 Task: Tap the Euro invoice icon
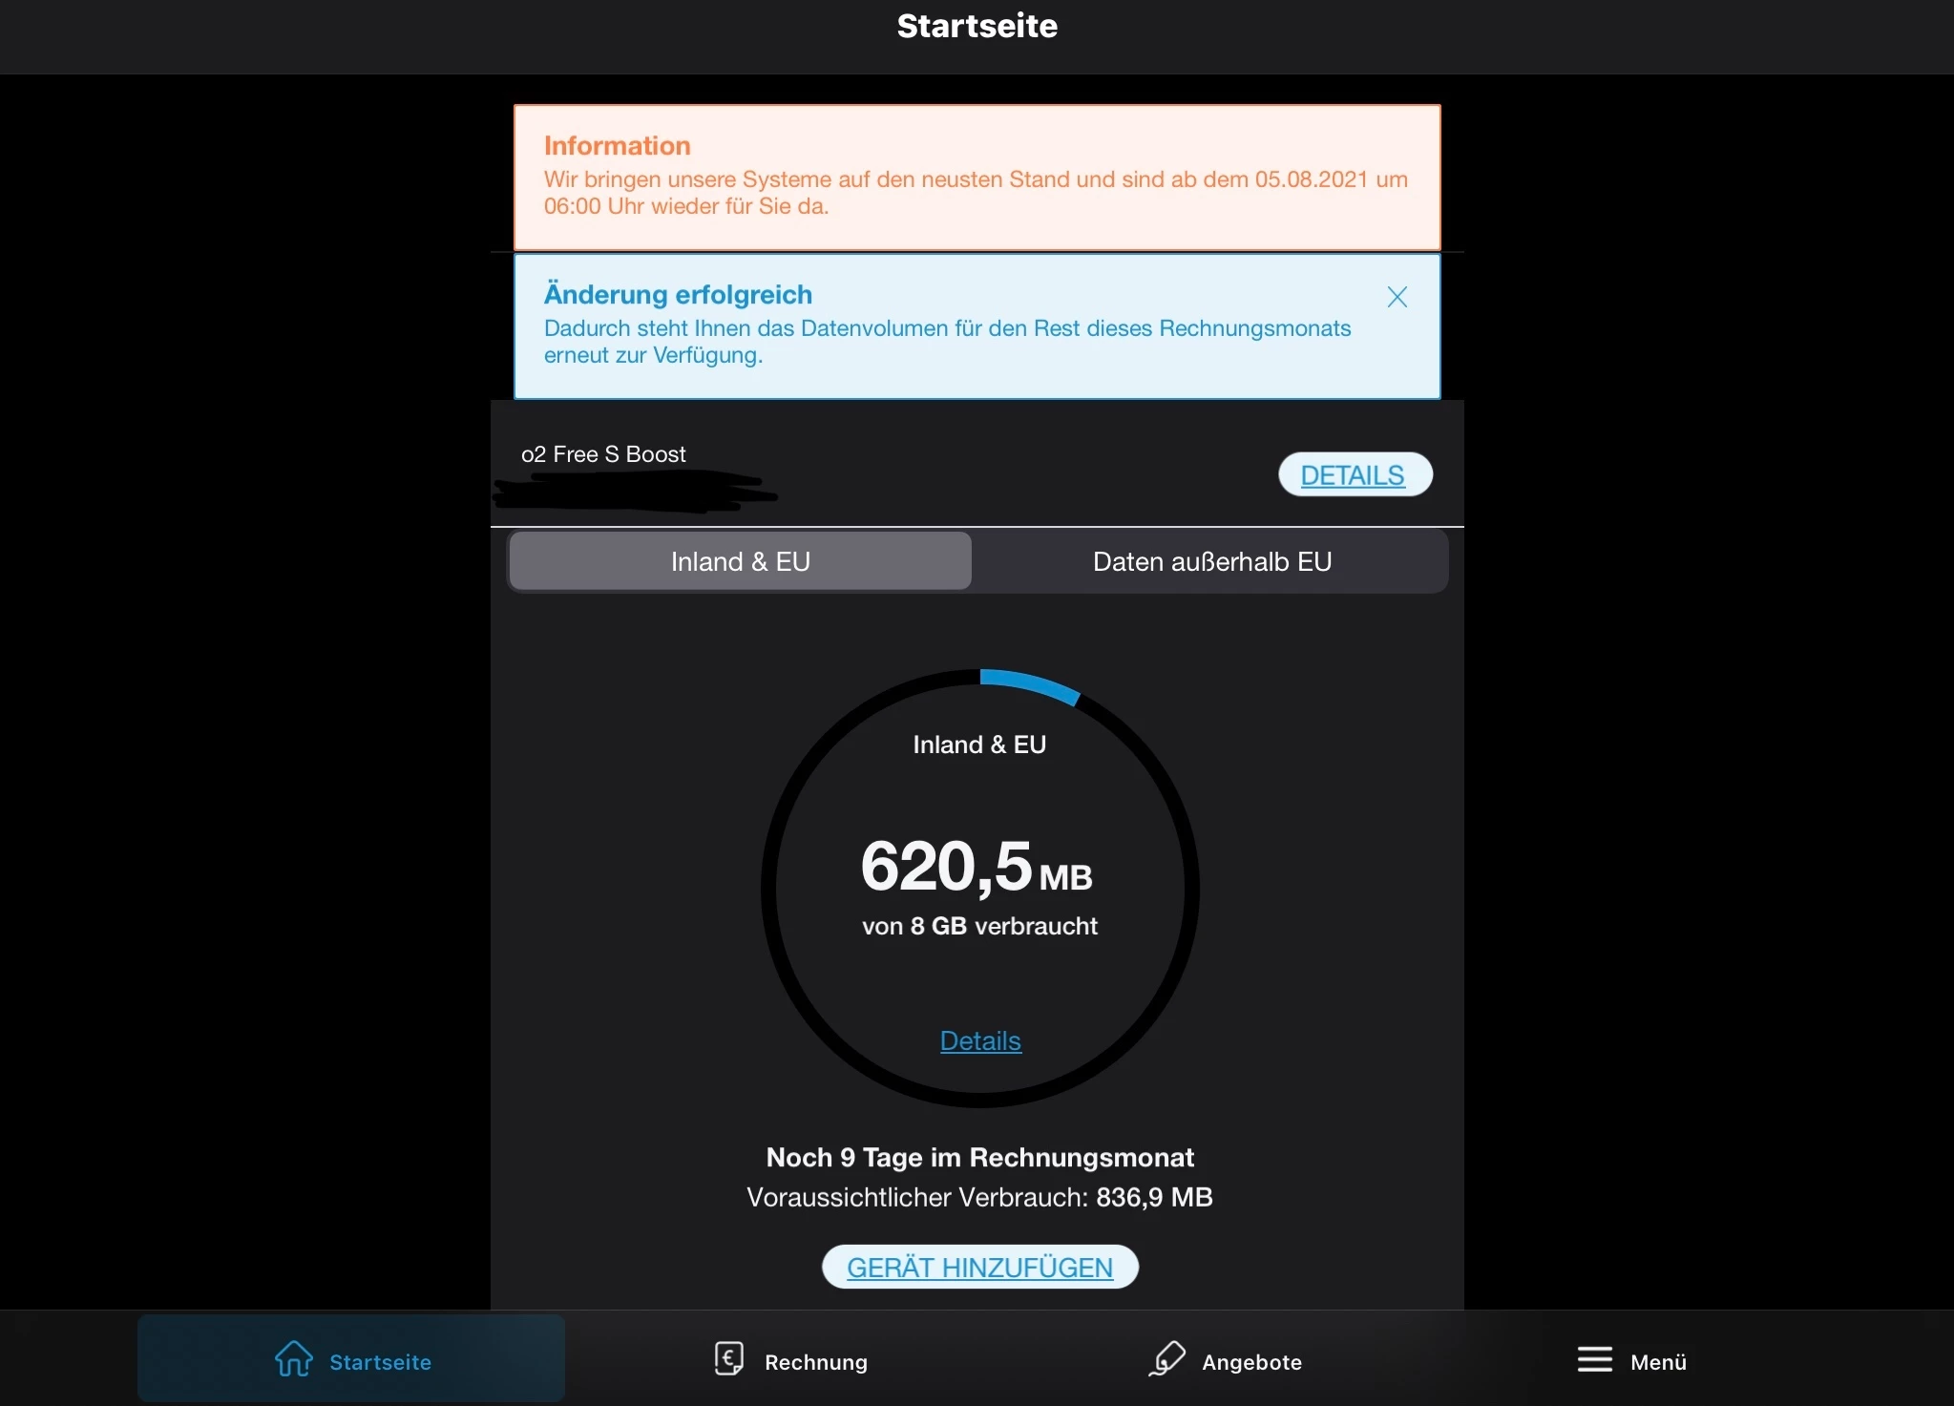tap(729, 1358)
